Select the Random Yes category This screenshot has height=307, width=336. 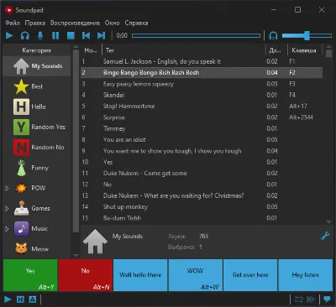click(37, 127)
